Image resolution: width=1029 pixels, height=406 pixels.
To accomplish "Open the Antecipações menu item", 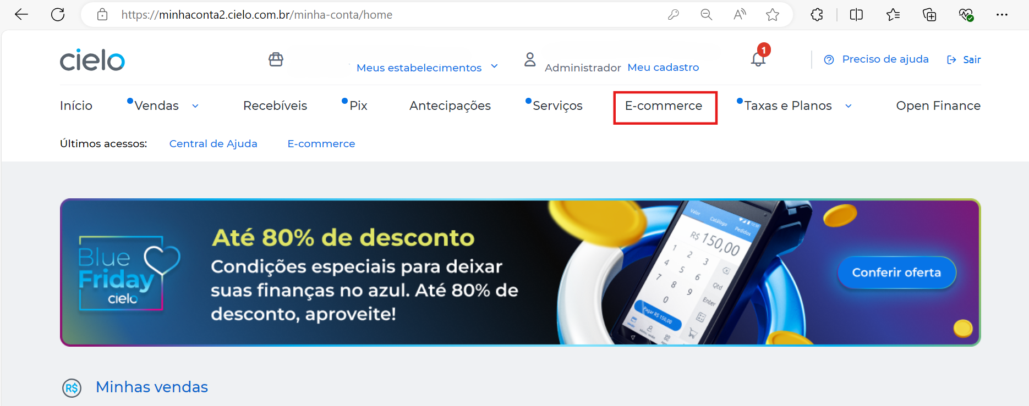I will pyautogui.click(x=450, y=106).
